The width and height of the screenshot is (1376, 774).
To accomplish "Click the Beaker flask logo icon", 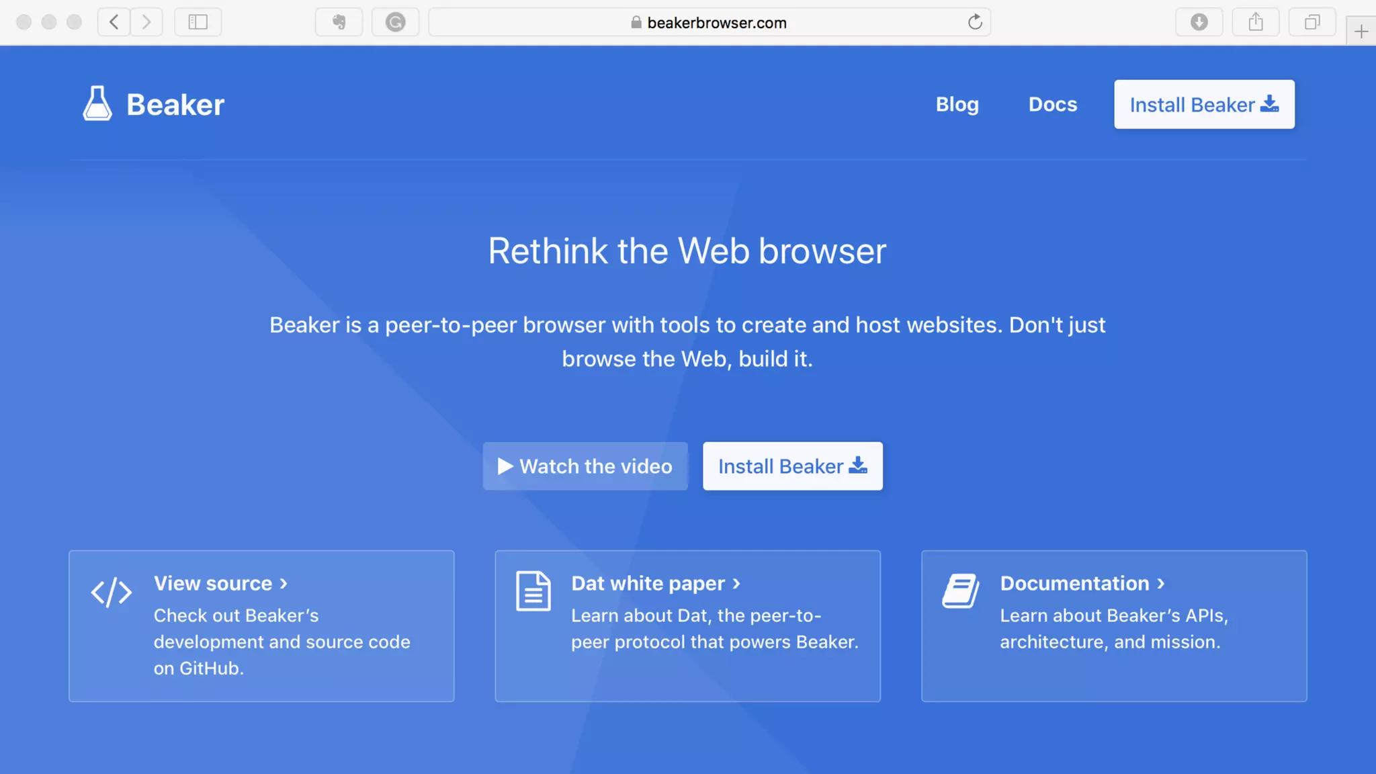I will (x=97, y=103).
